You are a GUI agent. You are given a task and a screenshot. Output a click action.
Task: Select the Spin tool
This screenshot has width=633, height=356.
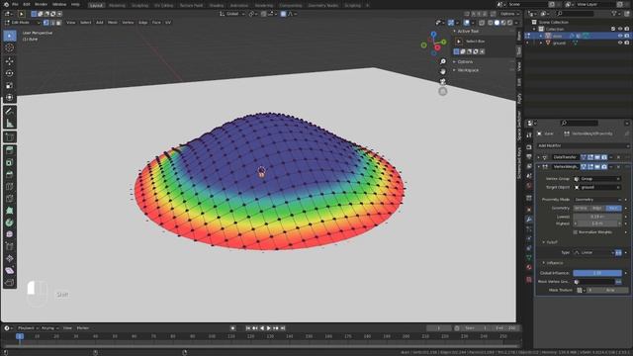pyautogui.click(x=9, y=222)
